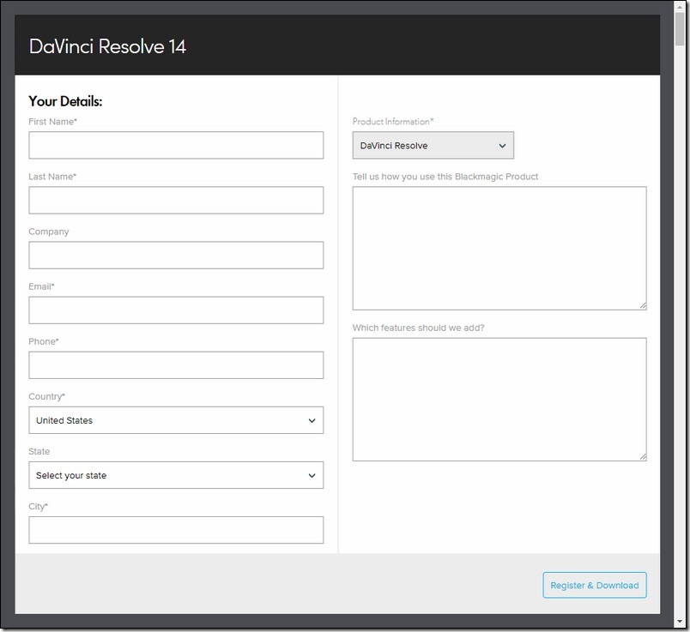Open the Country dropdown showing United States
Image resolution: width=690 pixels, height=632 pixels.
pyautogui.click(x=176, y=420)
